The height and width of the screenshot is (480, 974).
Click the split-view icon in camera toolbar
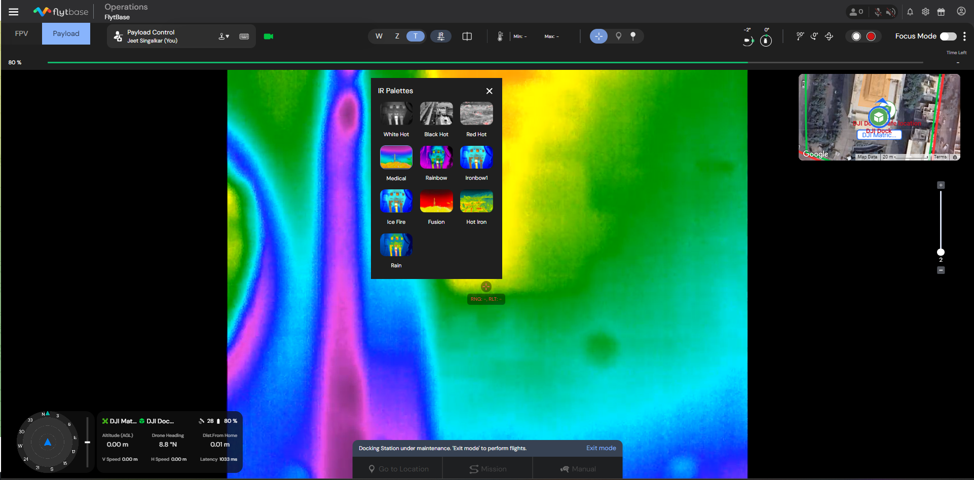coord(467,36)
